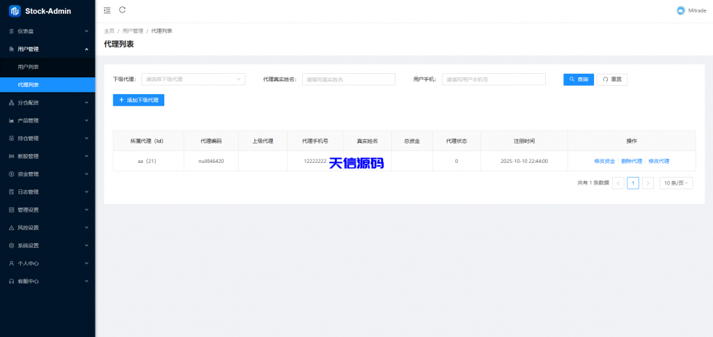Click the 删除代理 link
Viewport: 713px width, 337px height.
click(632, 161)
